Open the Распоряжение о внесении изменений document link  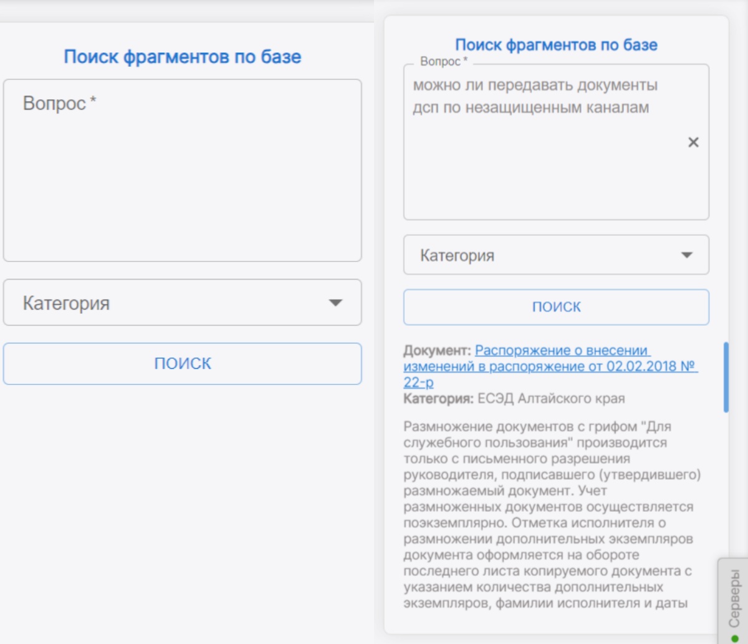[x=550, y=366]
